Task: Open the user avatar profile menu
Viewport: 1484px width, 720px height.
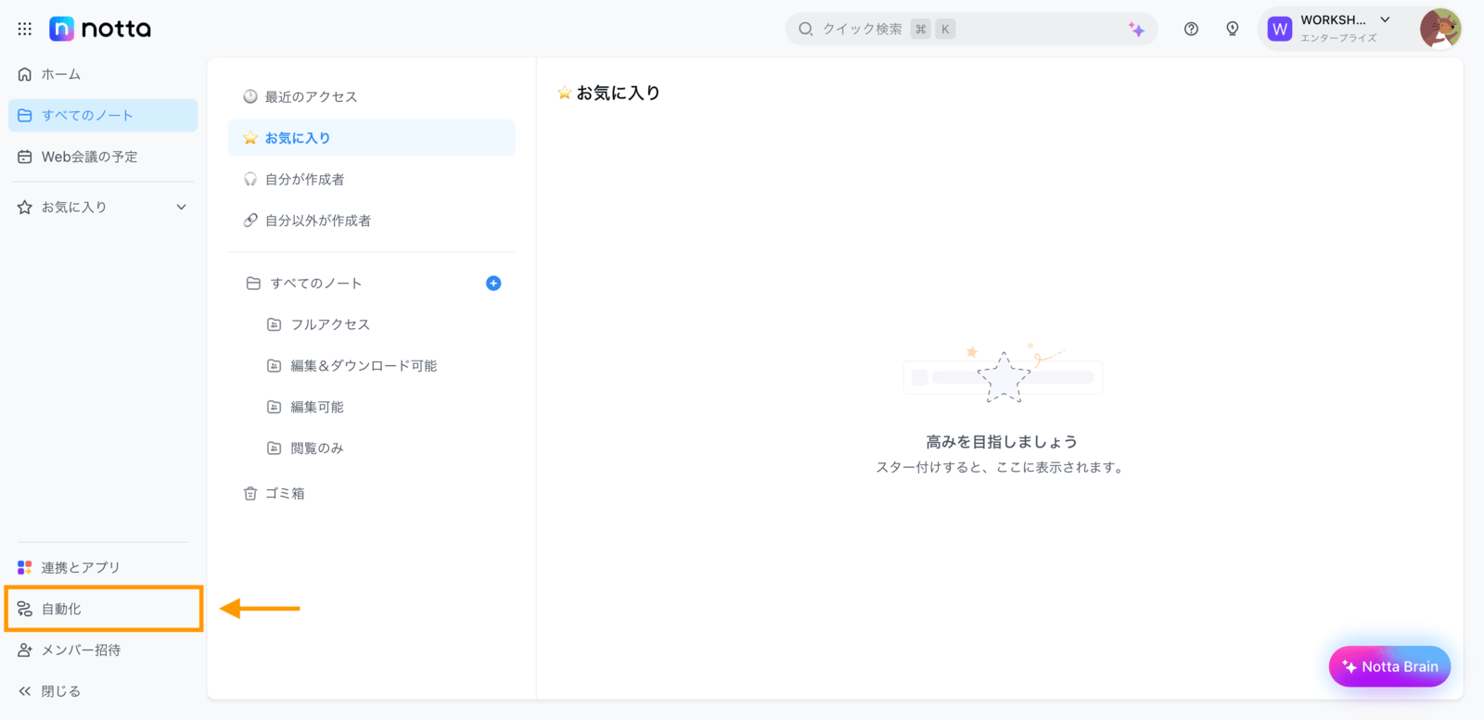Action: pyautogui.click(x=1440, y=29)
